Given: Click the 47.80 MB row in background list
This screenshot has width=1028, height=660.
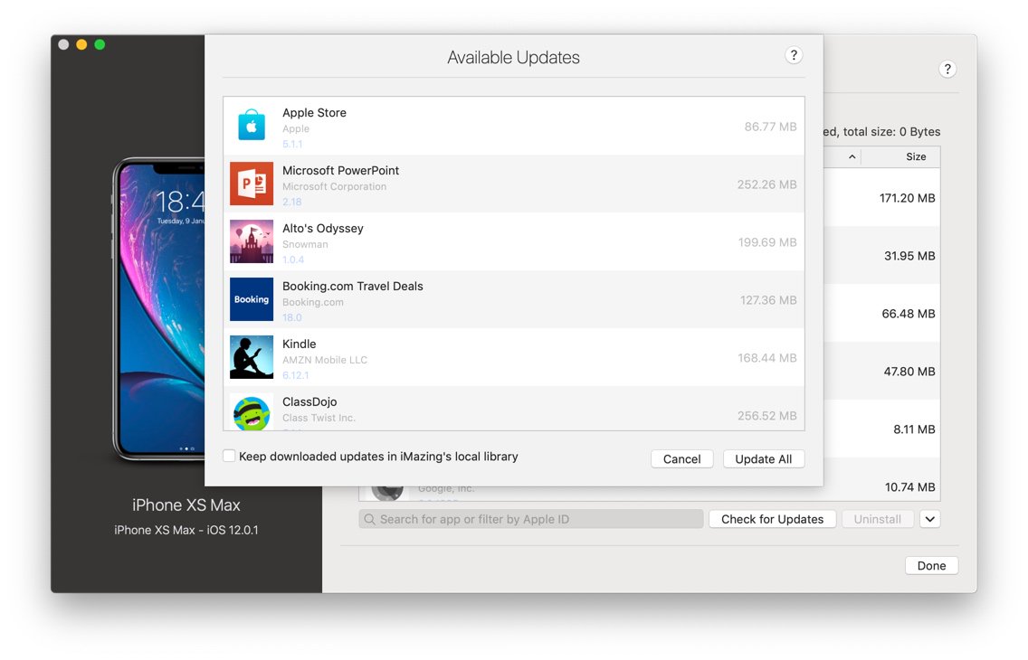Looking at the screenshot, I should coord(881,372).
